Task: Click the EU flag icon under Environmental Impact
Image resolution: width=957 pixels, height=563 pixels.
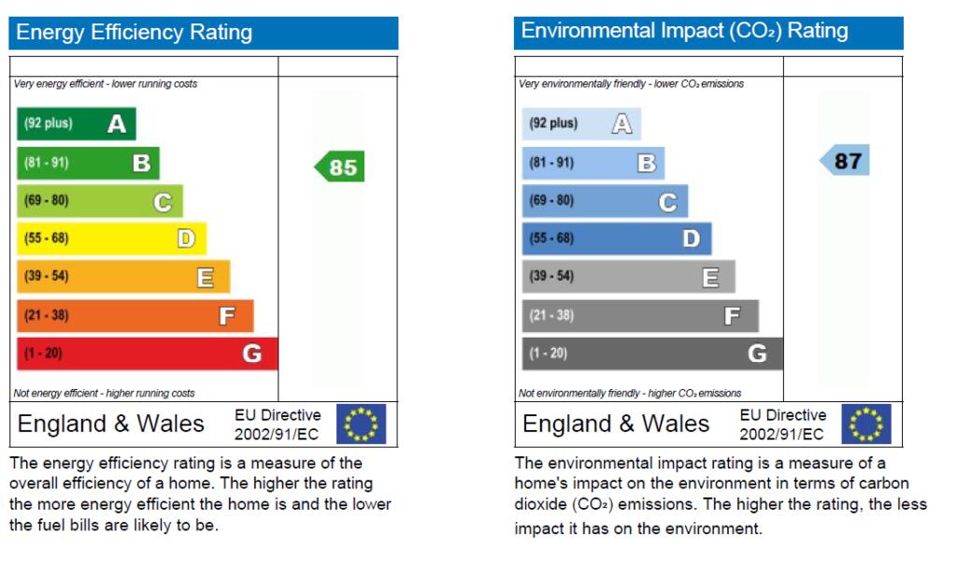Action: pyautogui.click(x=865, y=424)
